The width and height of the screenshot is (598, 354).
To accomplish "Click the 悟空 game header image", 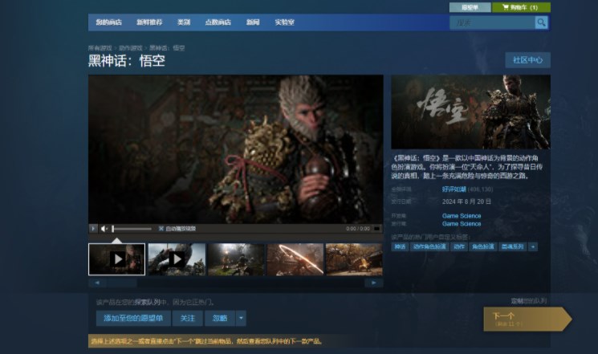I will coord(470,112).
